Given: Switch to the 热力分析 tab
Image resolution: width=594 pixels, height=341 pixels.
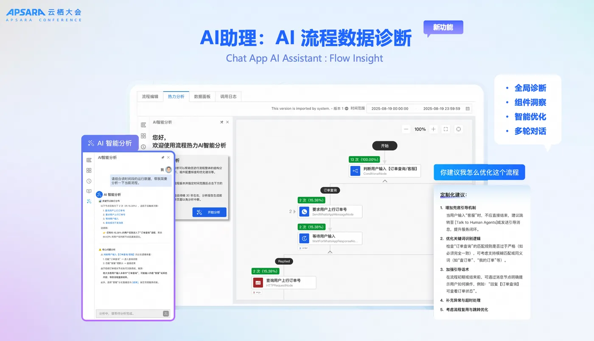Looking at the screenshot, I should [x=176, y=97].
